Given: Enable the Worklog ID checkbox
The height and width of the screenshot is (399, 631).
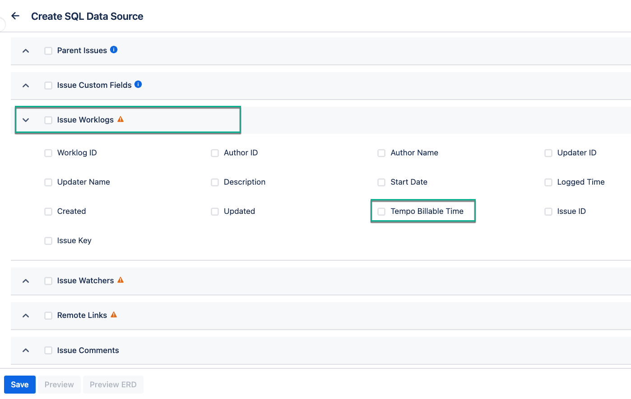Looking at the screenshot, I should [x=48, y=153].
